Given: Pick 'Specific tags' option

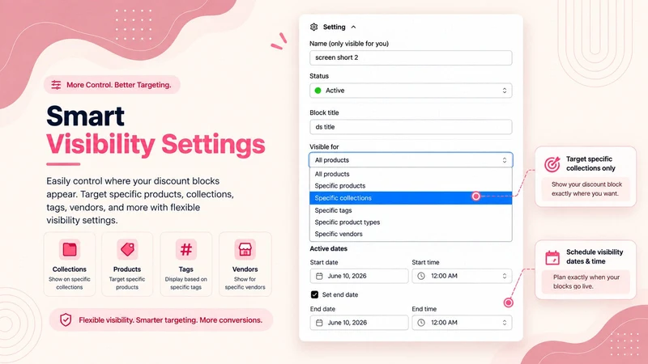Looking at the screenshot, I should coord(411,210).
